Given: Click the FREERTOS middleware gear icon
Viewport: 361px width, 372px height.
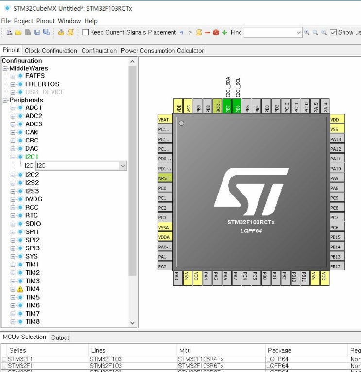Looking at the screenshot, I should tap(20, 84).
